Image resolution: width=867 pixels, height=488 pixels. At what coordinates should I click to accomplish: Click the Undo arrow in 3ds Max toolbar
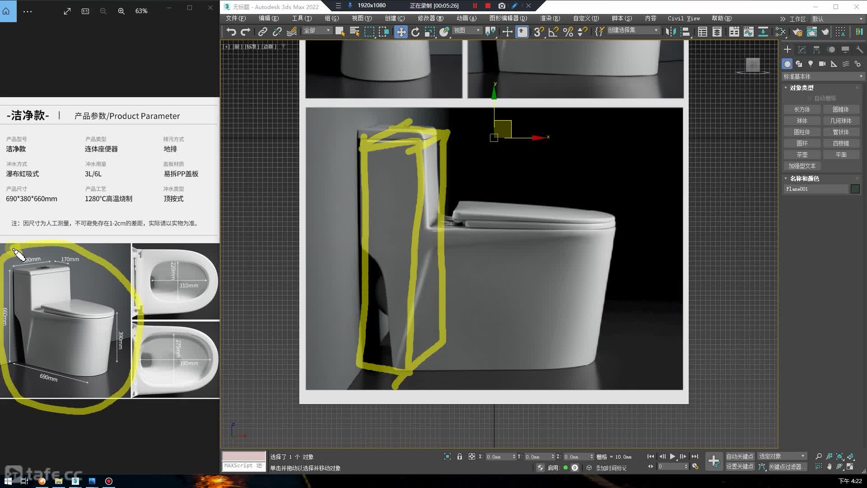231,32
